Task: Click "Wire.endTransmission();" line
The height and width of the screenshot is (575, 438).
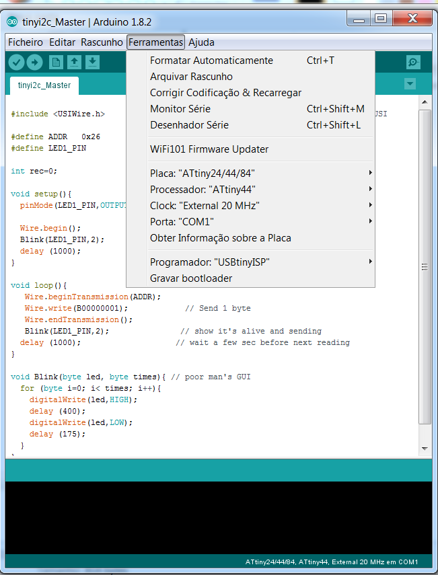Action: pyautogui.click(x=79, y=319)
